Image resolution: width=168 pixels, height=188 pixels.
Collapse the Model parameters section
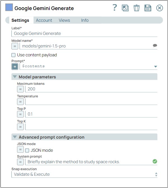click(14, 77)
